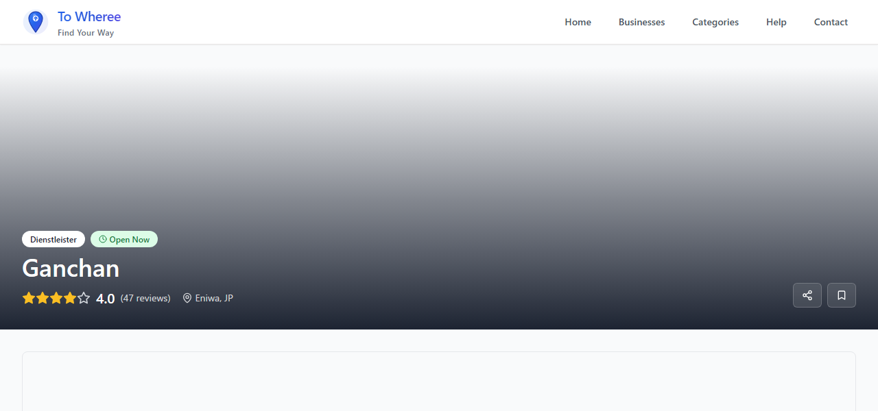Click the Open Now status badge

pos(124,239)
